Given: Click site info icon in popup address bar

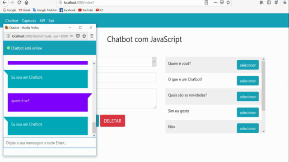Looking at the screenshot, I should (8, 36).
